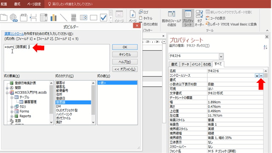Click OK in the expression builder
Image resolution: width=272 pixels, height=153 pixels.
coord(125,47)
